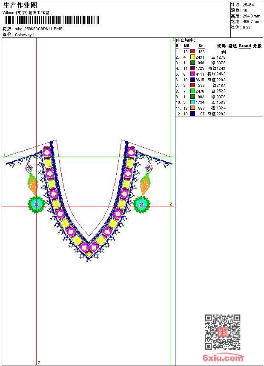Click thread code '2167' in row 7
Screen dimensions: 264x366
click(221, 86)
